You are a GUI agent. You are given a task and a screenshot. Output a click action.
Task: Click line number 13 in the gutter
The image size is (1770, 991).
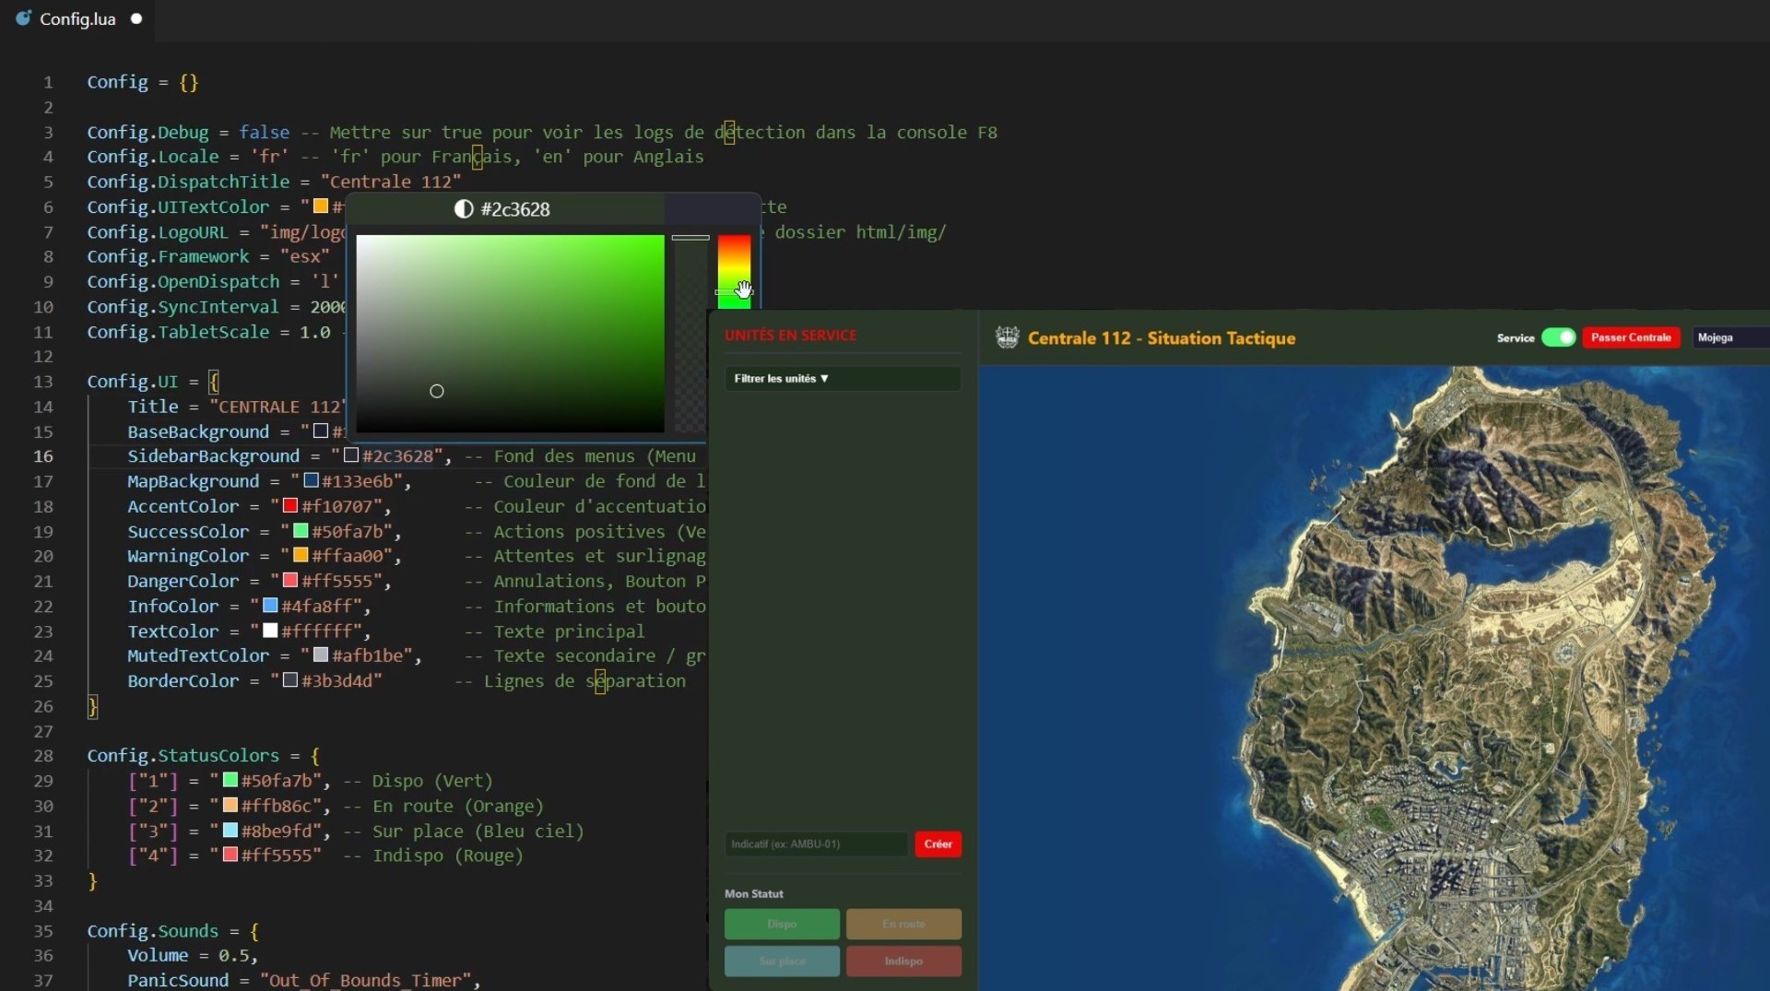point(43,382)
